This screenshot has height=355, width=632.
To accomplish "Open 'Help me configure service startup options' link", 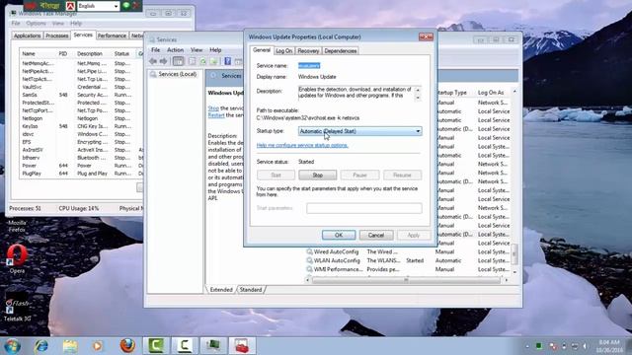I will coord(302,145).
